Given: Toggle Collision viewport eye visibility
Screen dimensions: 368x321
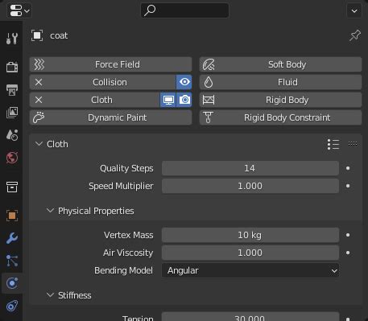Looking at the screenshot, I should click(184, 82).
